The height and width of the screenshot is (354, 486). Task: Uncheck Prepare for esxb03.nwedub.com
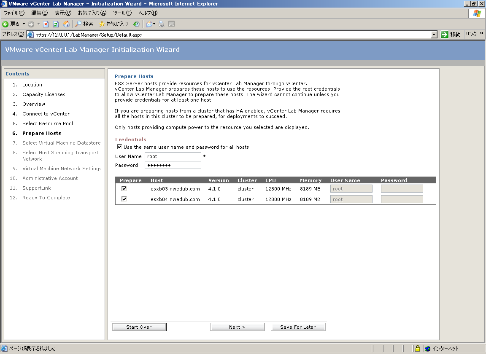[124, 188]
